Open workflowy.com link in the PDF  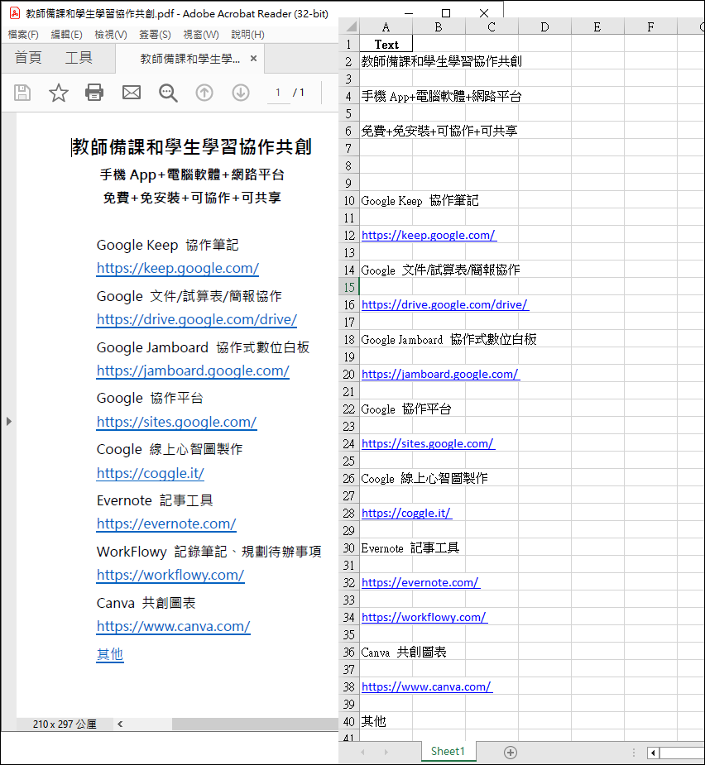(x=170, y=575)
